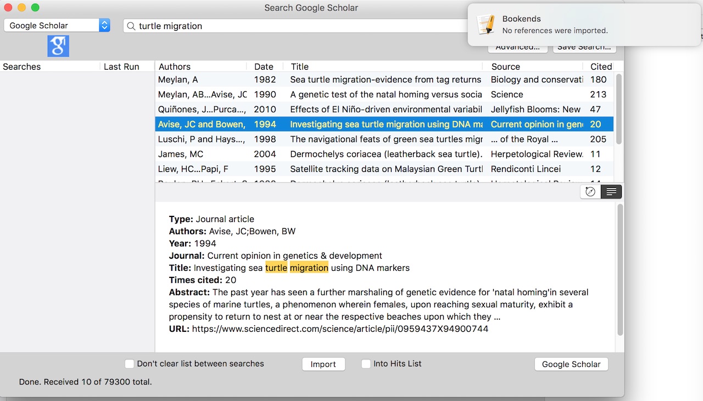Click the magnifying glass search icon
703x401 pixels.
coord(131,26)
